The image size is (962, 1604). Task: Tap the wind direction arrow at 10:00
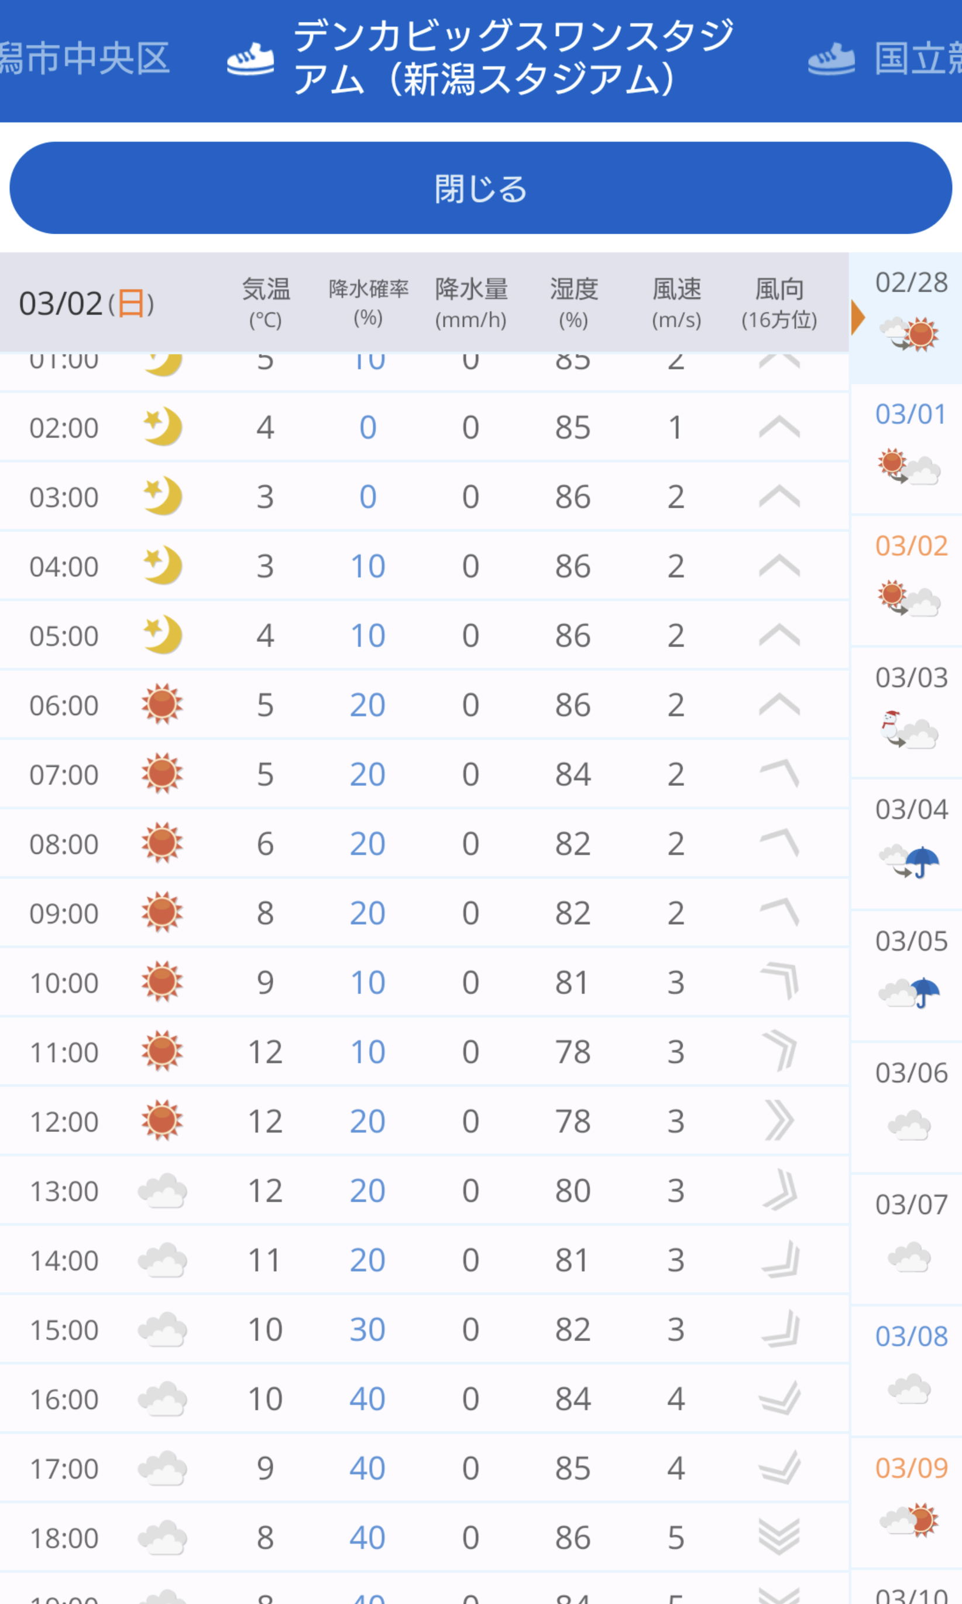(x=779, y=981)
